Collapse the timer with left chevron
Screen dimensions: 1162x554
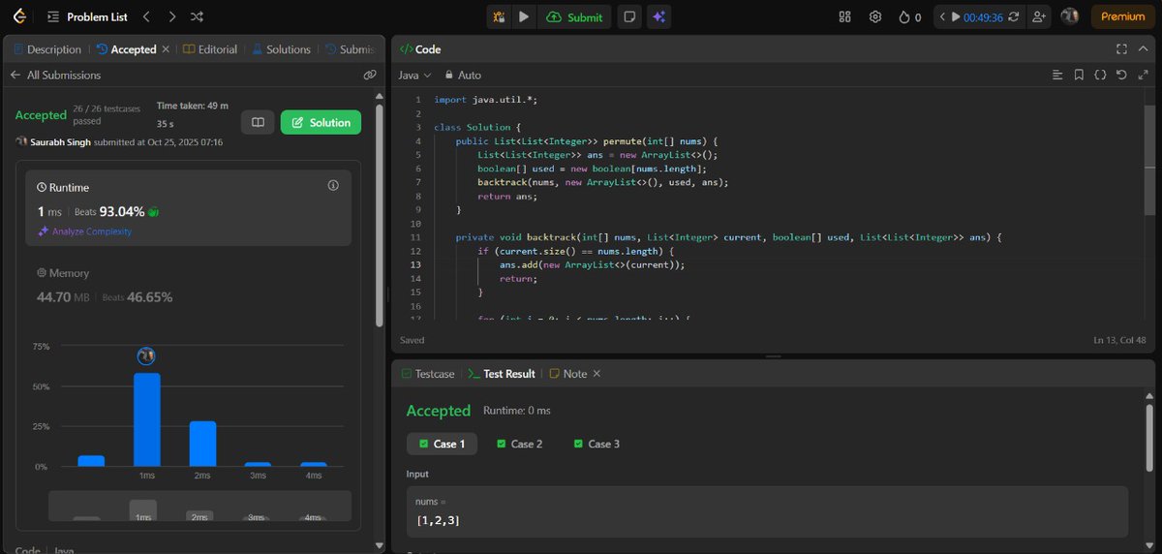942,17
